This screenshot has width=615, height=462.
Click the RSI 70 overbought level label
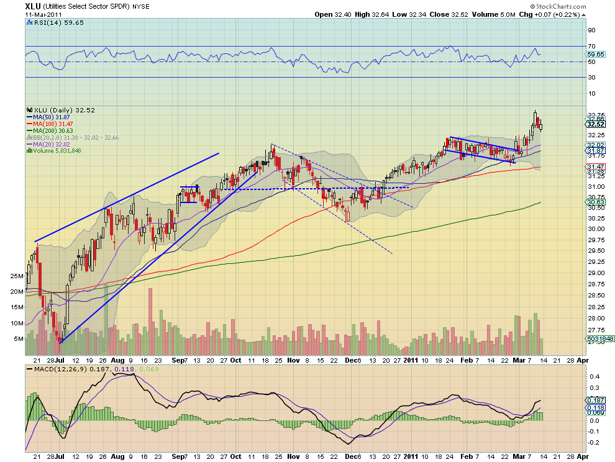pos(591,47)
